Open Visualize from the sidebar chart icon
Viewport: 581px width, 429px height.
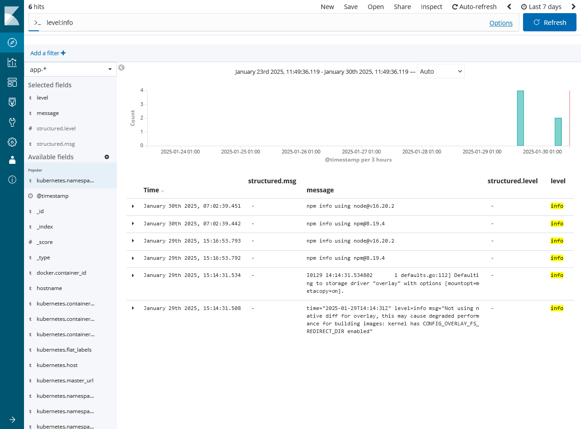coord(12,62)
